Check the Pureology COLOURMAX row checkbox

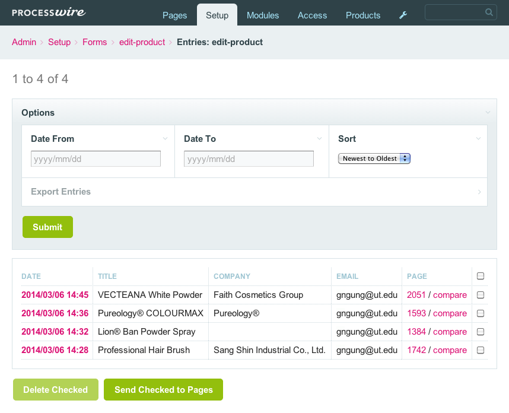click(481, 313)
